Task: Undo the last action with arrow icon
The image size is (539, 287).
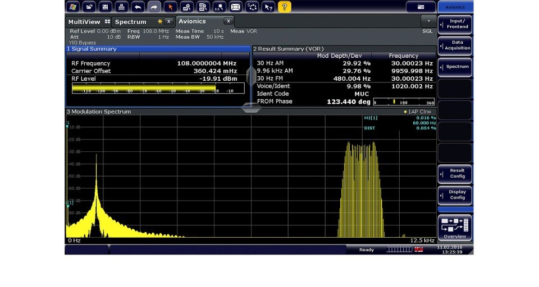Action: [138, 7]
